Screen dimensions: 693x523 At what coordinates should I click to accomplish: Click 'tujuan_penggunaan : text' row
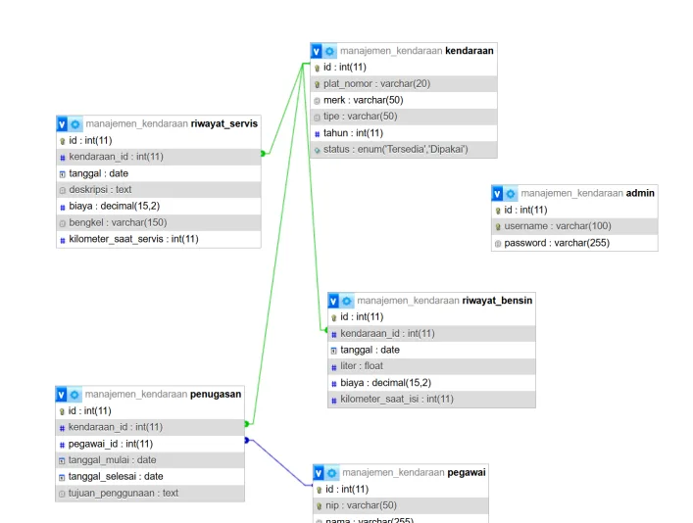(150, 493)
